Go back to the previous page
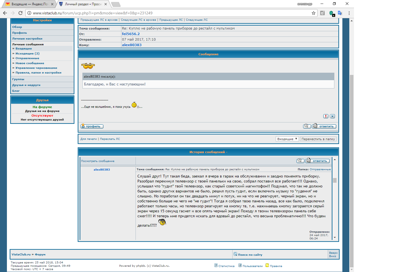The width and height of the screenshot is (414, 272). click(x=5, y=13)
